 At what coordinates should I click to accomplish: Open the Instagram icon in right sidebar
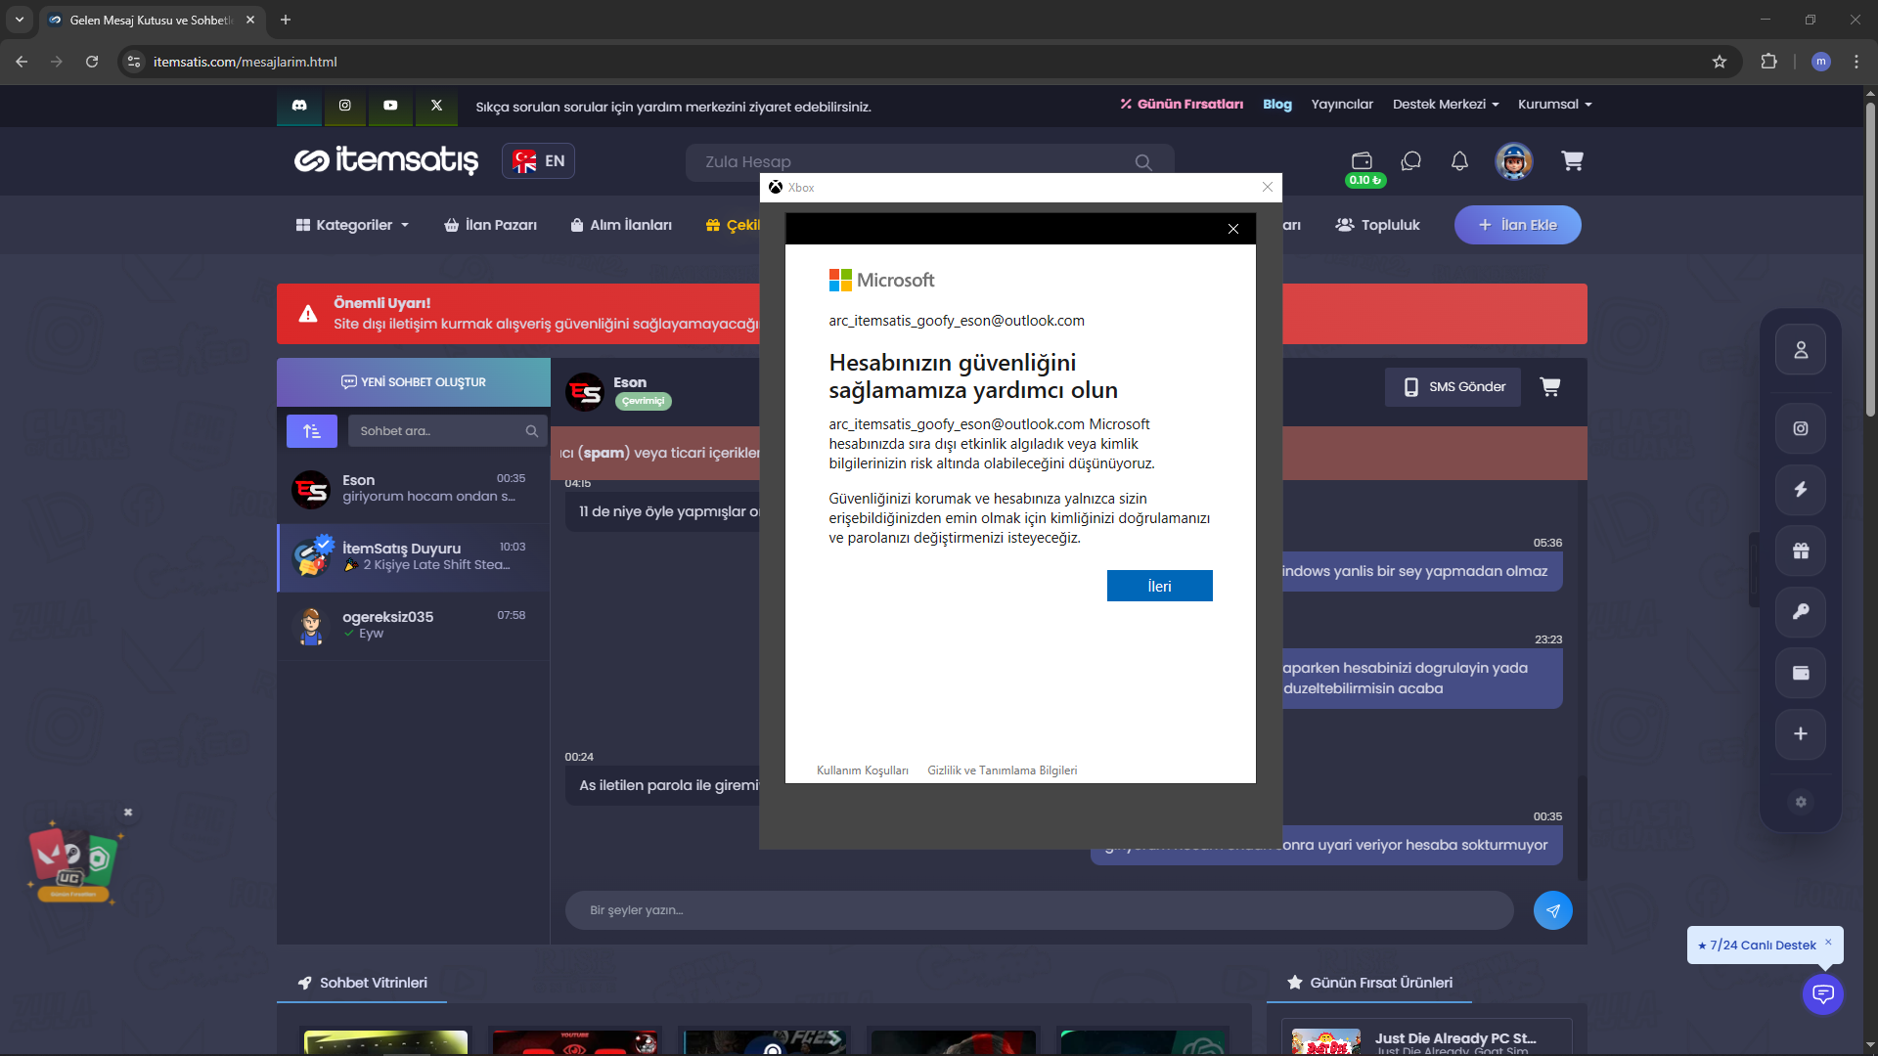[1801, 428]
